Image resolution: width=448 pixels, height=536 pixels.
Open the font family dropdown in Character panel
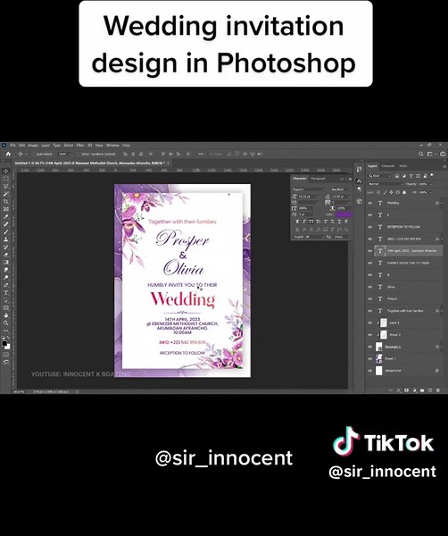click(x=310, y=189)
